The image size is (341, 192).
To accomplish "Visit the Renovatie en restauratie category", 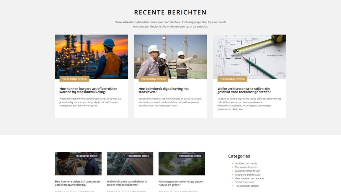I will coord(249,178).
